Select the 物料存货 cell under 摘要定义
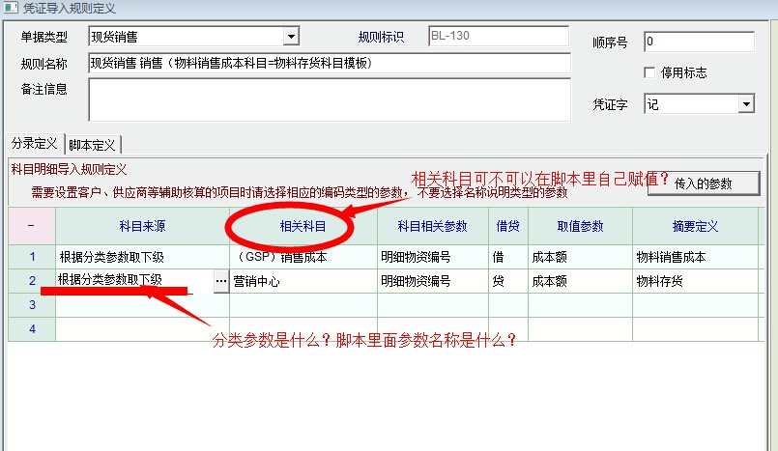778x451 pixels. (694, 281)
